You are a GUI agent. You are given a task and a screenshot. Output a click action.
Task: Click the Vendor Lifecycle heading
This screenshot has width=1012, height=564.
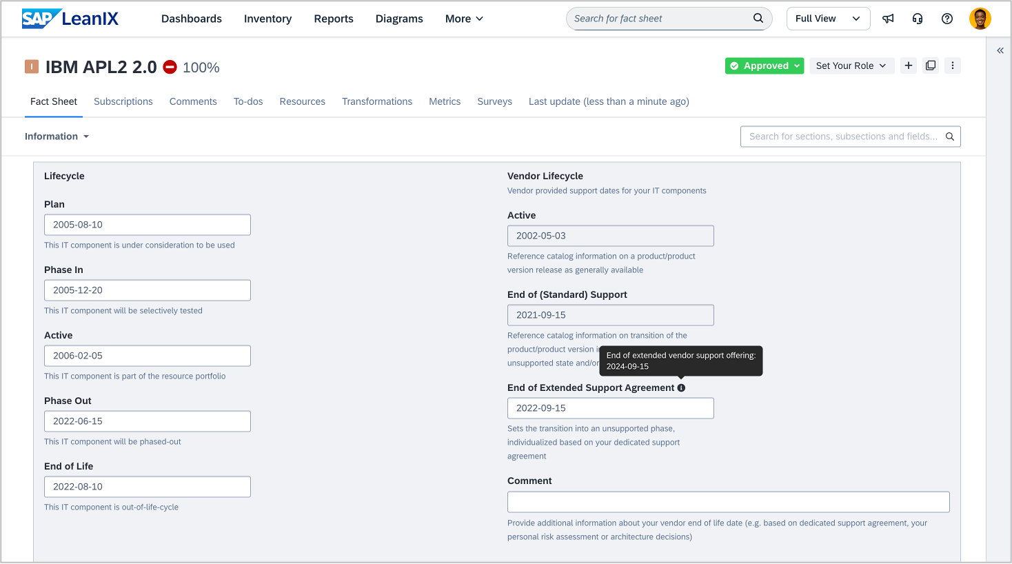coord(545,176)
